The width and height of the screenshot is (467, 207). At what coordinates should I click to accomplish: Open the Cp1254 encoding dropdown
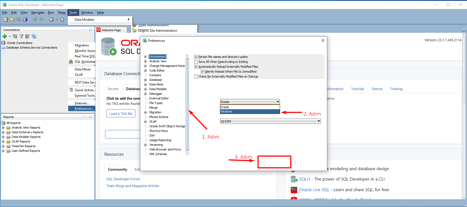(x=319, y=121)
